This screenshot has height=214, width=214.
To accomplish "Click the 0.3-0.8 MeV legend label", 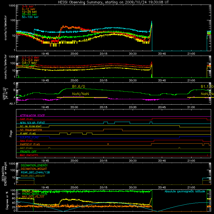I will point(30,60).
